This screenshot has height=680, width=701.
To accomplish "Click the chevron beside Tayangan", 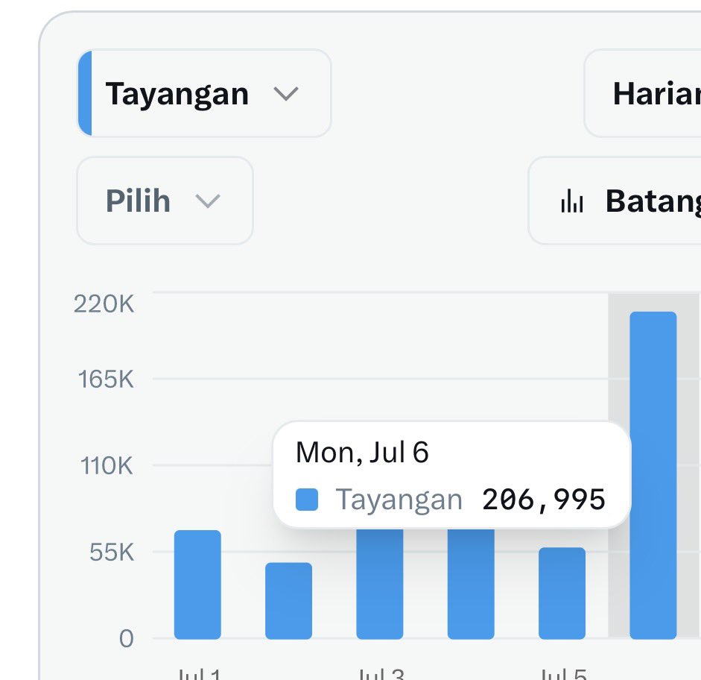I will click(x=285, y=94).
